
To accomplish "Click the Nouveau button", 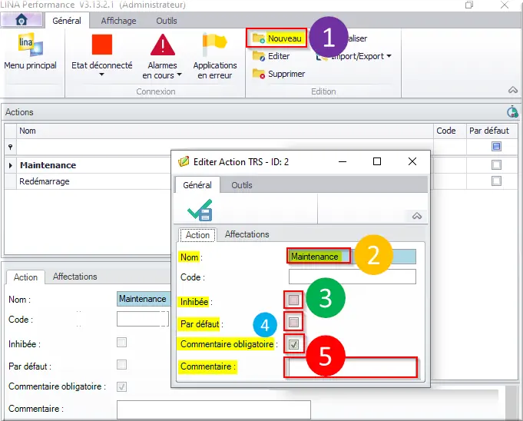I will click(278, 38).
